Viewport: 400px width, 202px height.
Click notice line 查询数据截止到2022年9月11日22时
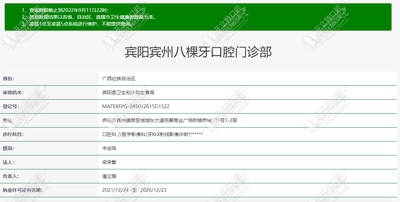[x=66, y=10]
